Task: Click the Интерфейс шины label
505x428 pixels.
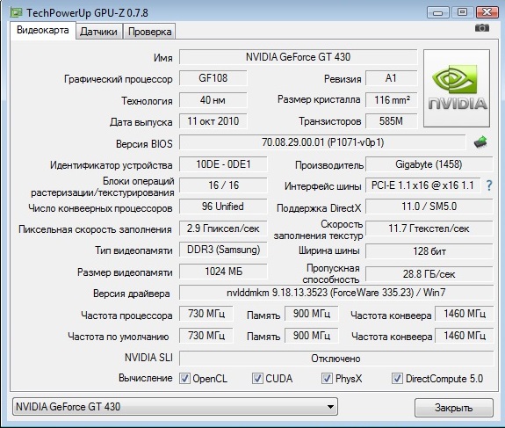Action: 322,186
